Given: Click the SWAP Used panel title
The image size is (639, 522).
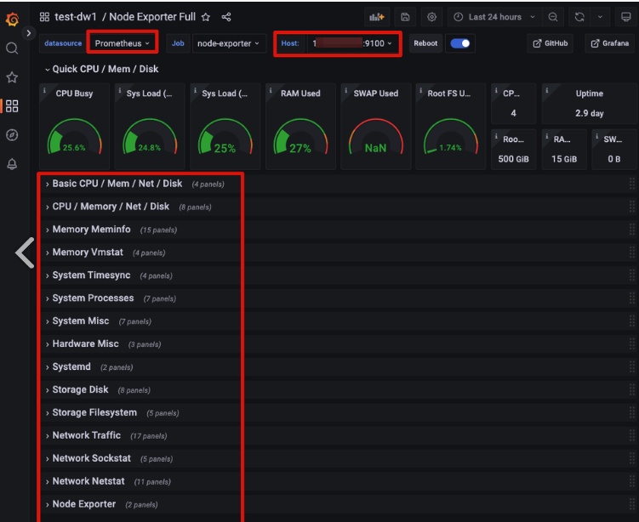Looking at the screenshot, I should point(376,94).
